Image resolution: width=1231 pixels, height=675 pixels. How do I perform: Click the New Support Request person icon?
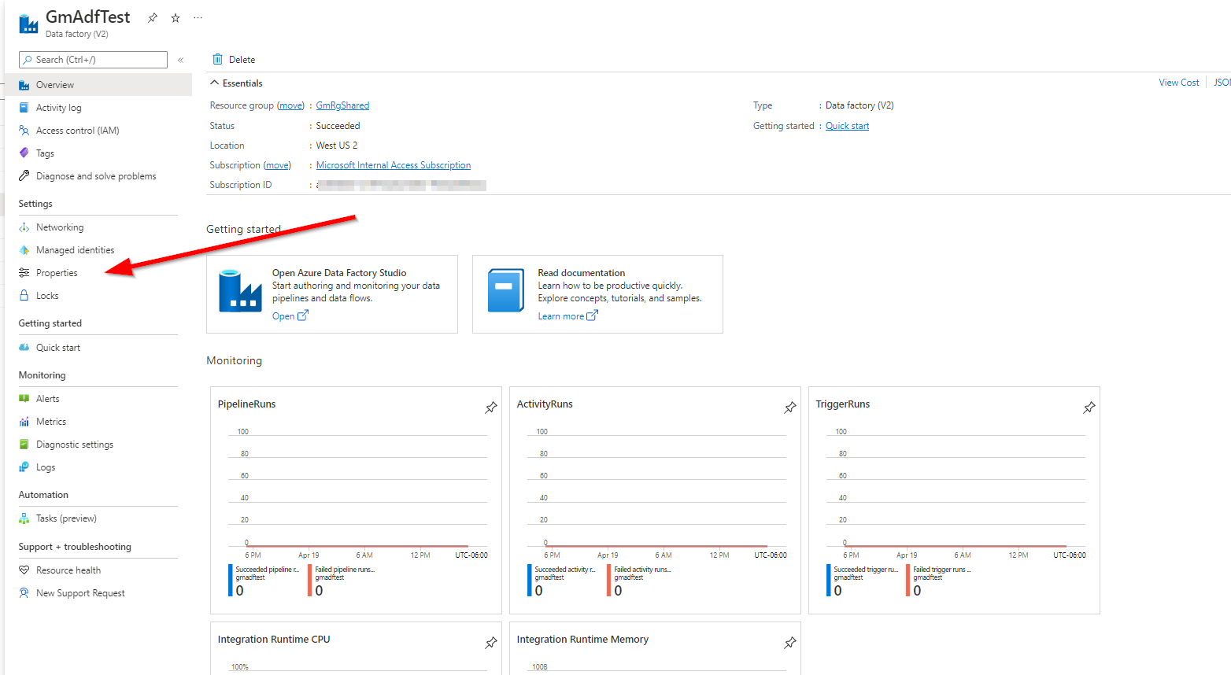24,592
